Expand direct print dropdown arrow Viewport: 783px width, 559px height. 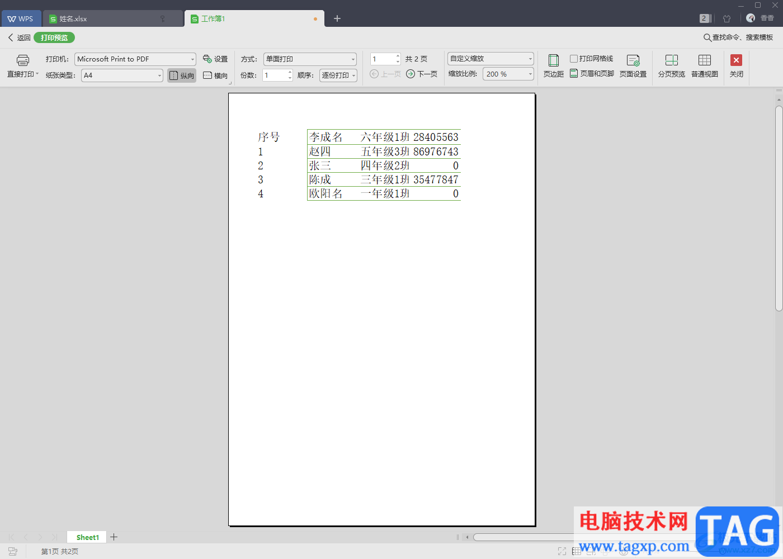click(x=37, y=74)
